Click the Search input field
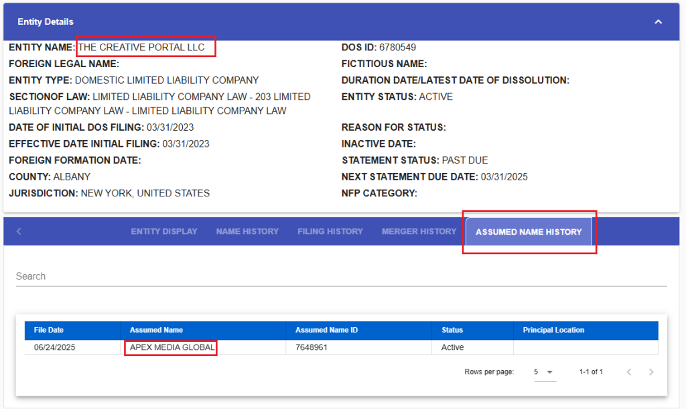 pyautogui.click(x=134, y=276)
